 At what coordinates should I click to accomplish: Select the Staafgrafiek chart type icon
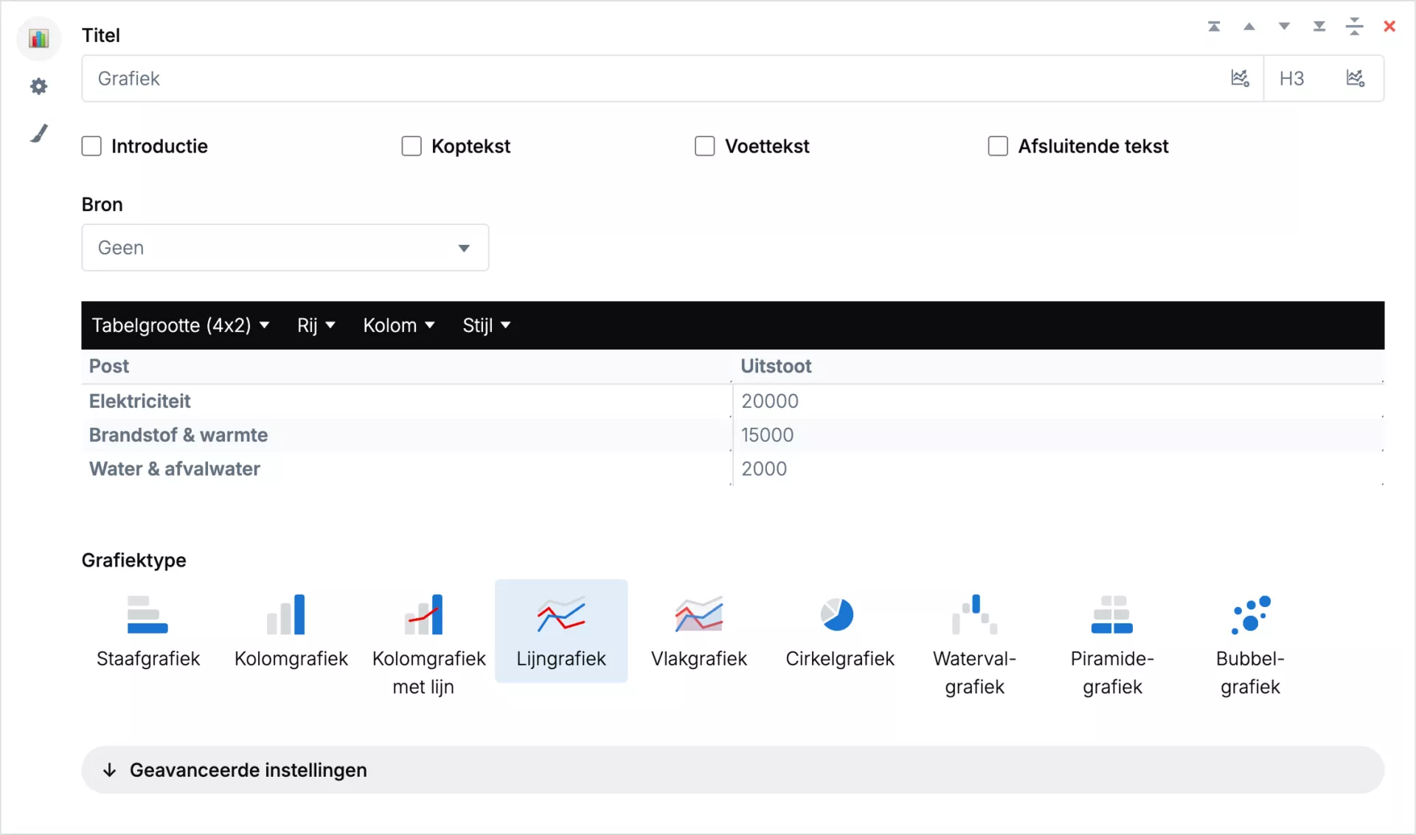147,615
